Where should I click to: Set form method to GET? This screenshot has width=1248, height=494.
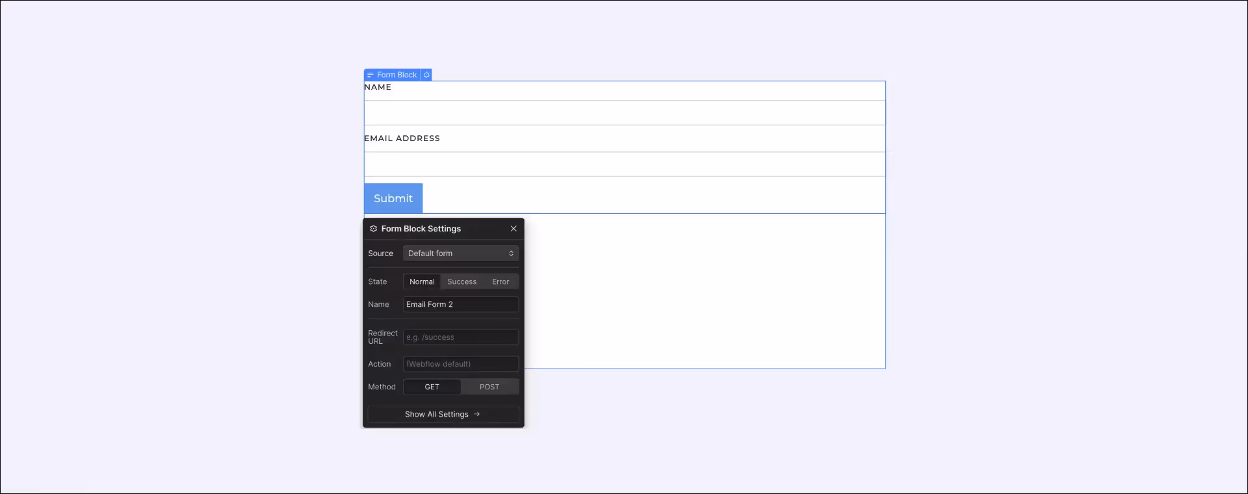pos(432,387)
